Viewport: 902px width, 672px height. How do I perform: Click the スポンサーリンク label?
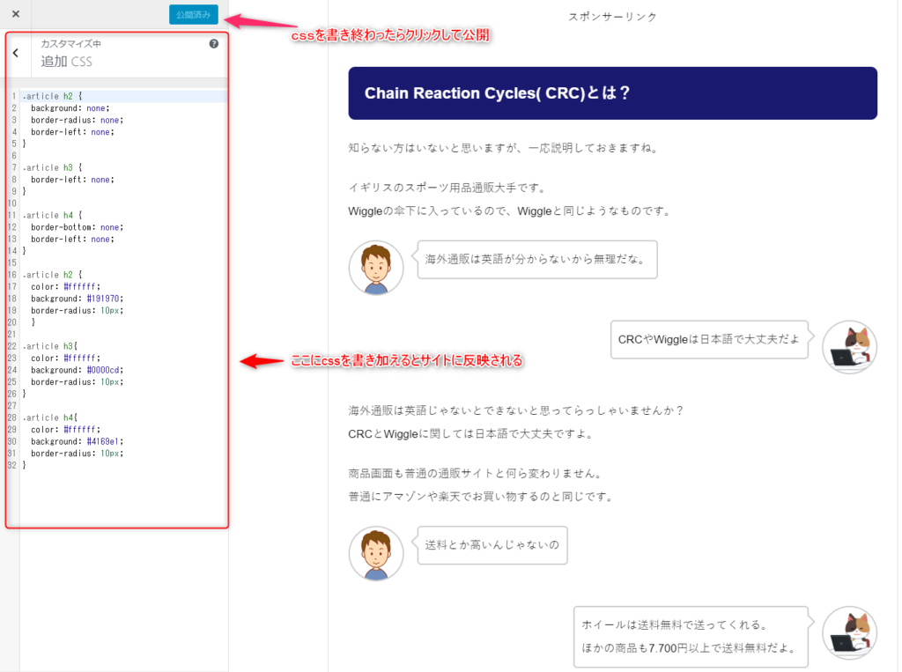coord(613,17)
